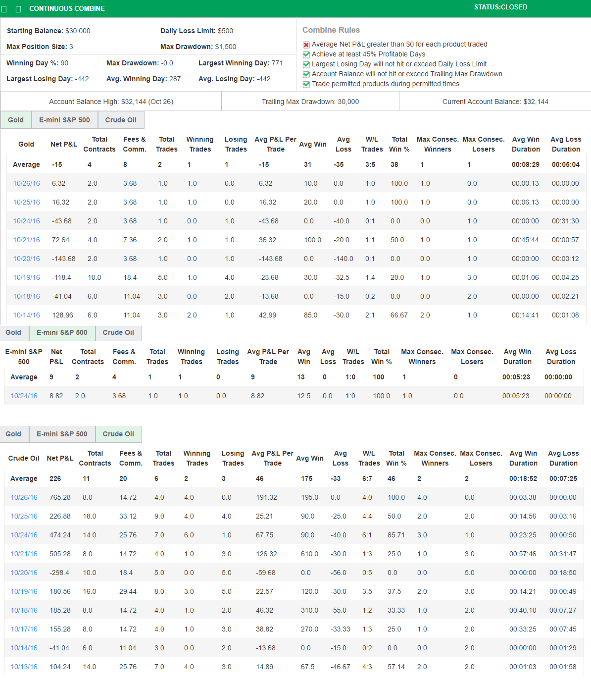Click the Account Balance High summary cell
Image resolution: width=591 pixels, height=682 pixels.
110,101
